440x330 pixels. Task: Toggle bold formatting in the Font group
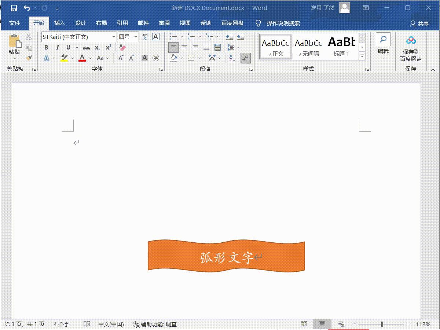pos(46,47)
